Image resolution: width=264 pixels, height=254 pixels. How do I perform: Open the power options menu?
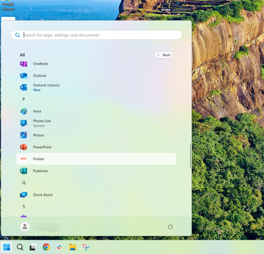click(x=170, y=227)
